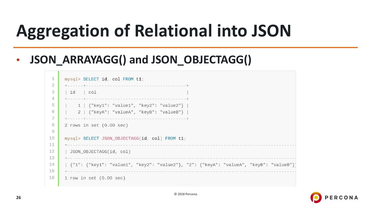The width and height of the screenshot is (370, 208).
Task: Click the 'id' column header in table output
Action: (72, 92)
